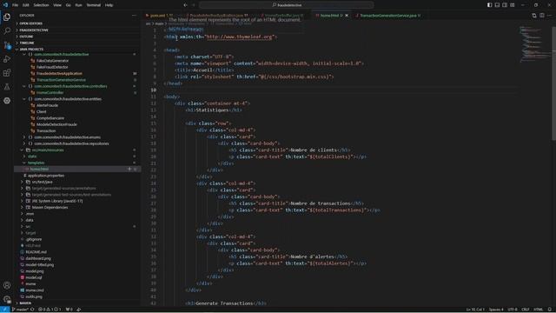Click the notifications bell in status bar

549,310
